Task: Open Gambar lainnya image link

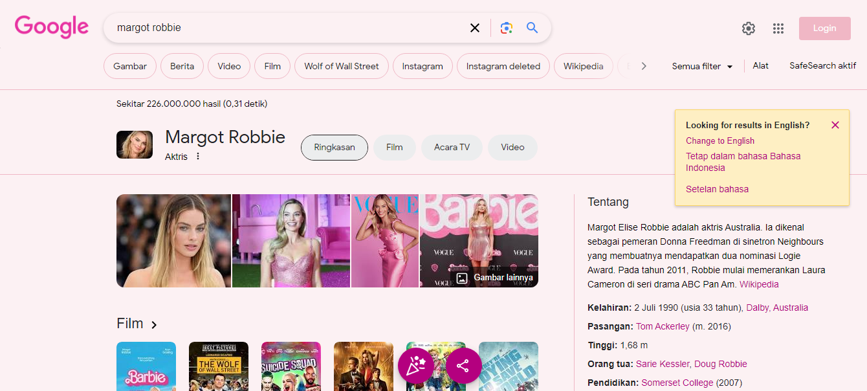Action: [x=496, y=278]
